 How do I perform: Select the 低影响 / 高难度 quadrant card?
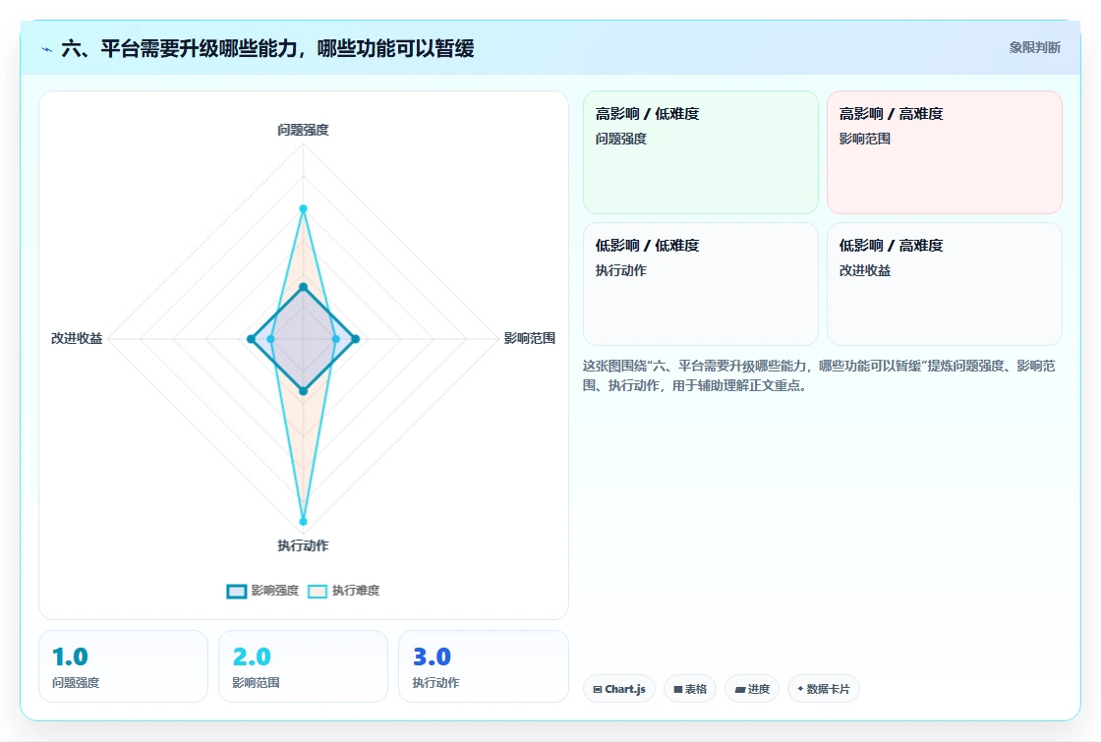945,284
